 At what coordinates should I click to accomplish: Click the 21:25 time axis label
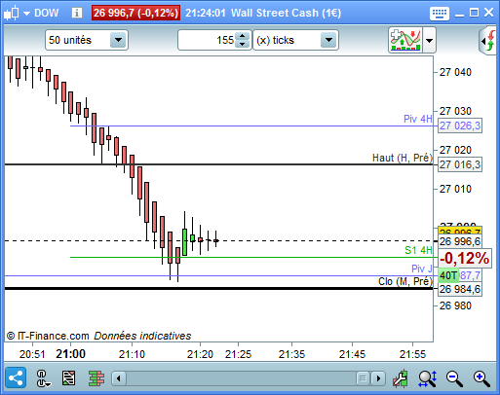click(238, 354)
